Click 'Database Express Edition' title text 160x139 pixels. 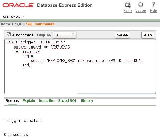pyautogui.click(x=65, y=5)
